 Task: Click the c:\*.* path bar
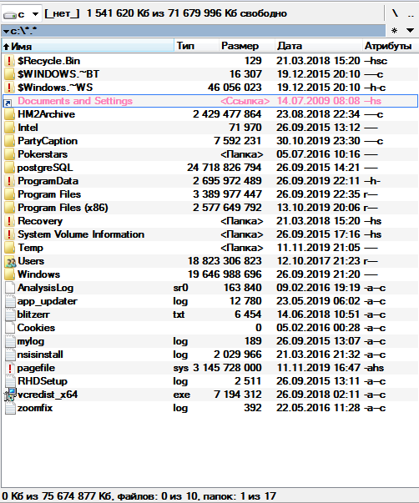click(x=194, y=31)
